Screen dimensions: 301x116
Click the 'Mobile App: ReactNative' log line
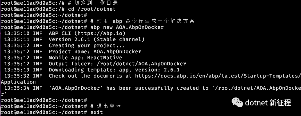pyautogui.click(x=85, y=58)
